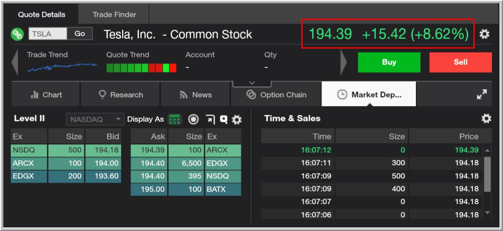Image resolution: width=503 pixels, height=231 pixels.
Task: Open the NASDAQ exchange dropdown
Action: (95, 120)
